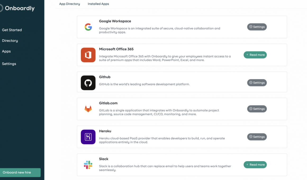This screenshot has width=307, height=180.
Task: Switch to the Installed Apps tab
Action: coord(98,4)
